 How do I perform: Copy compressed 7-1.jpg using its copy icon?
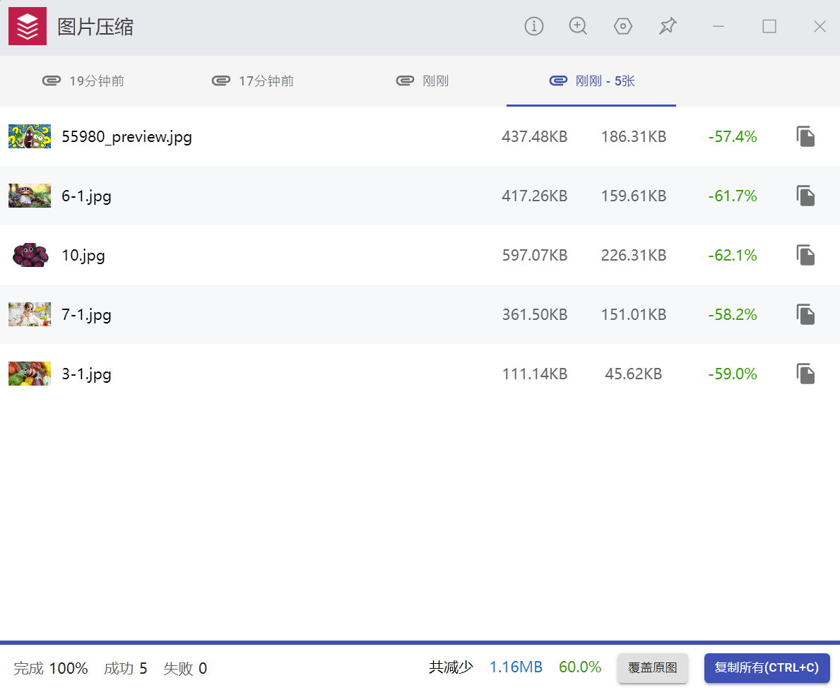[x=805, y=314]
